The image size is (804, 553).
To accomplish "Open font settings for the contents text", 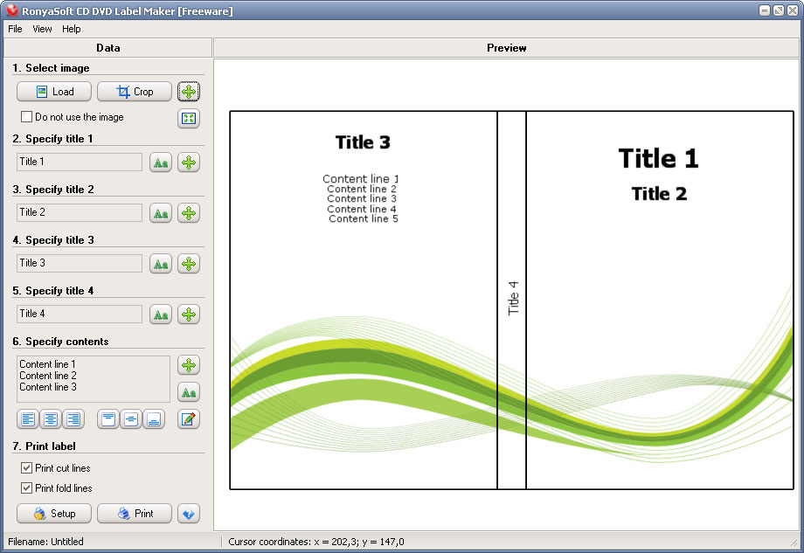I will coord(189,392).
